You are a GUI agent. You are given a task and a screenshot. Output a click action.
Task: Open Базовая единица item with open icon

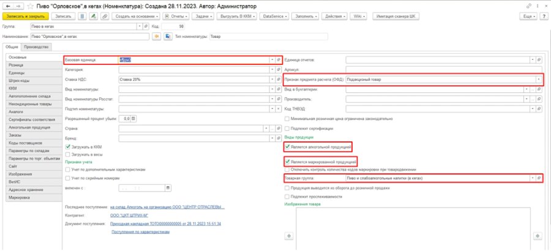click(x=278, y=60)
